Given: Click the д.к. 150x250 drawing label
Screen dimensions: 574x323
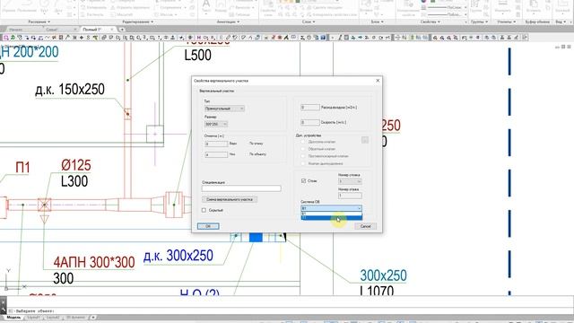Looking at the screenshot, I should tap(70, 90).
